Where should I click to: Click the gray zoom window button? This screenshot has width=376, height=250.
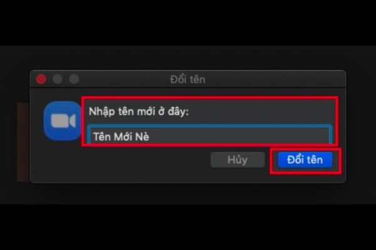pyautogui.click(x=74, y=79)
